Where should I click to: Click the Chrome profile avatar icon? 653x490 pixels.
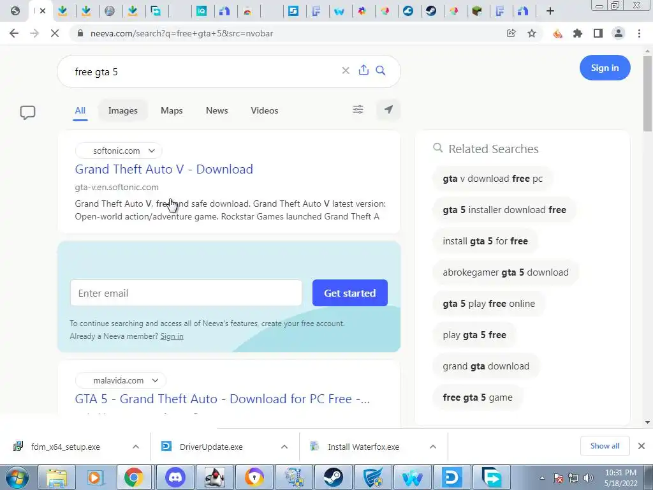(619, 33)
